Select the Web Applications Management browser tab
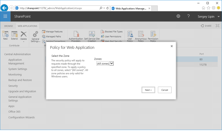 pyautogui.click(x=130, y=8)
